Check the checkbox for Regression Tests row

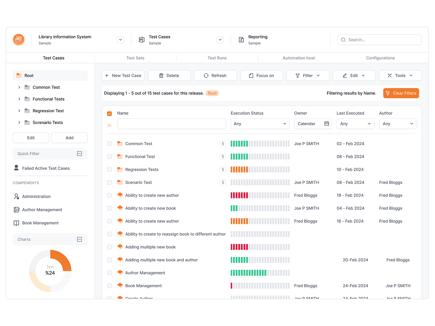(109, 169)
